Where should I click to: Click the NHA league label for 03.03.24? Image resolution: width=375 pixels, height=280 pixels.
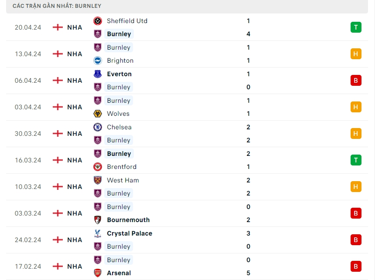coord(75,213)
